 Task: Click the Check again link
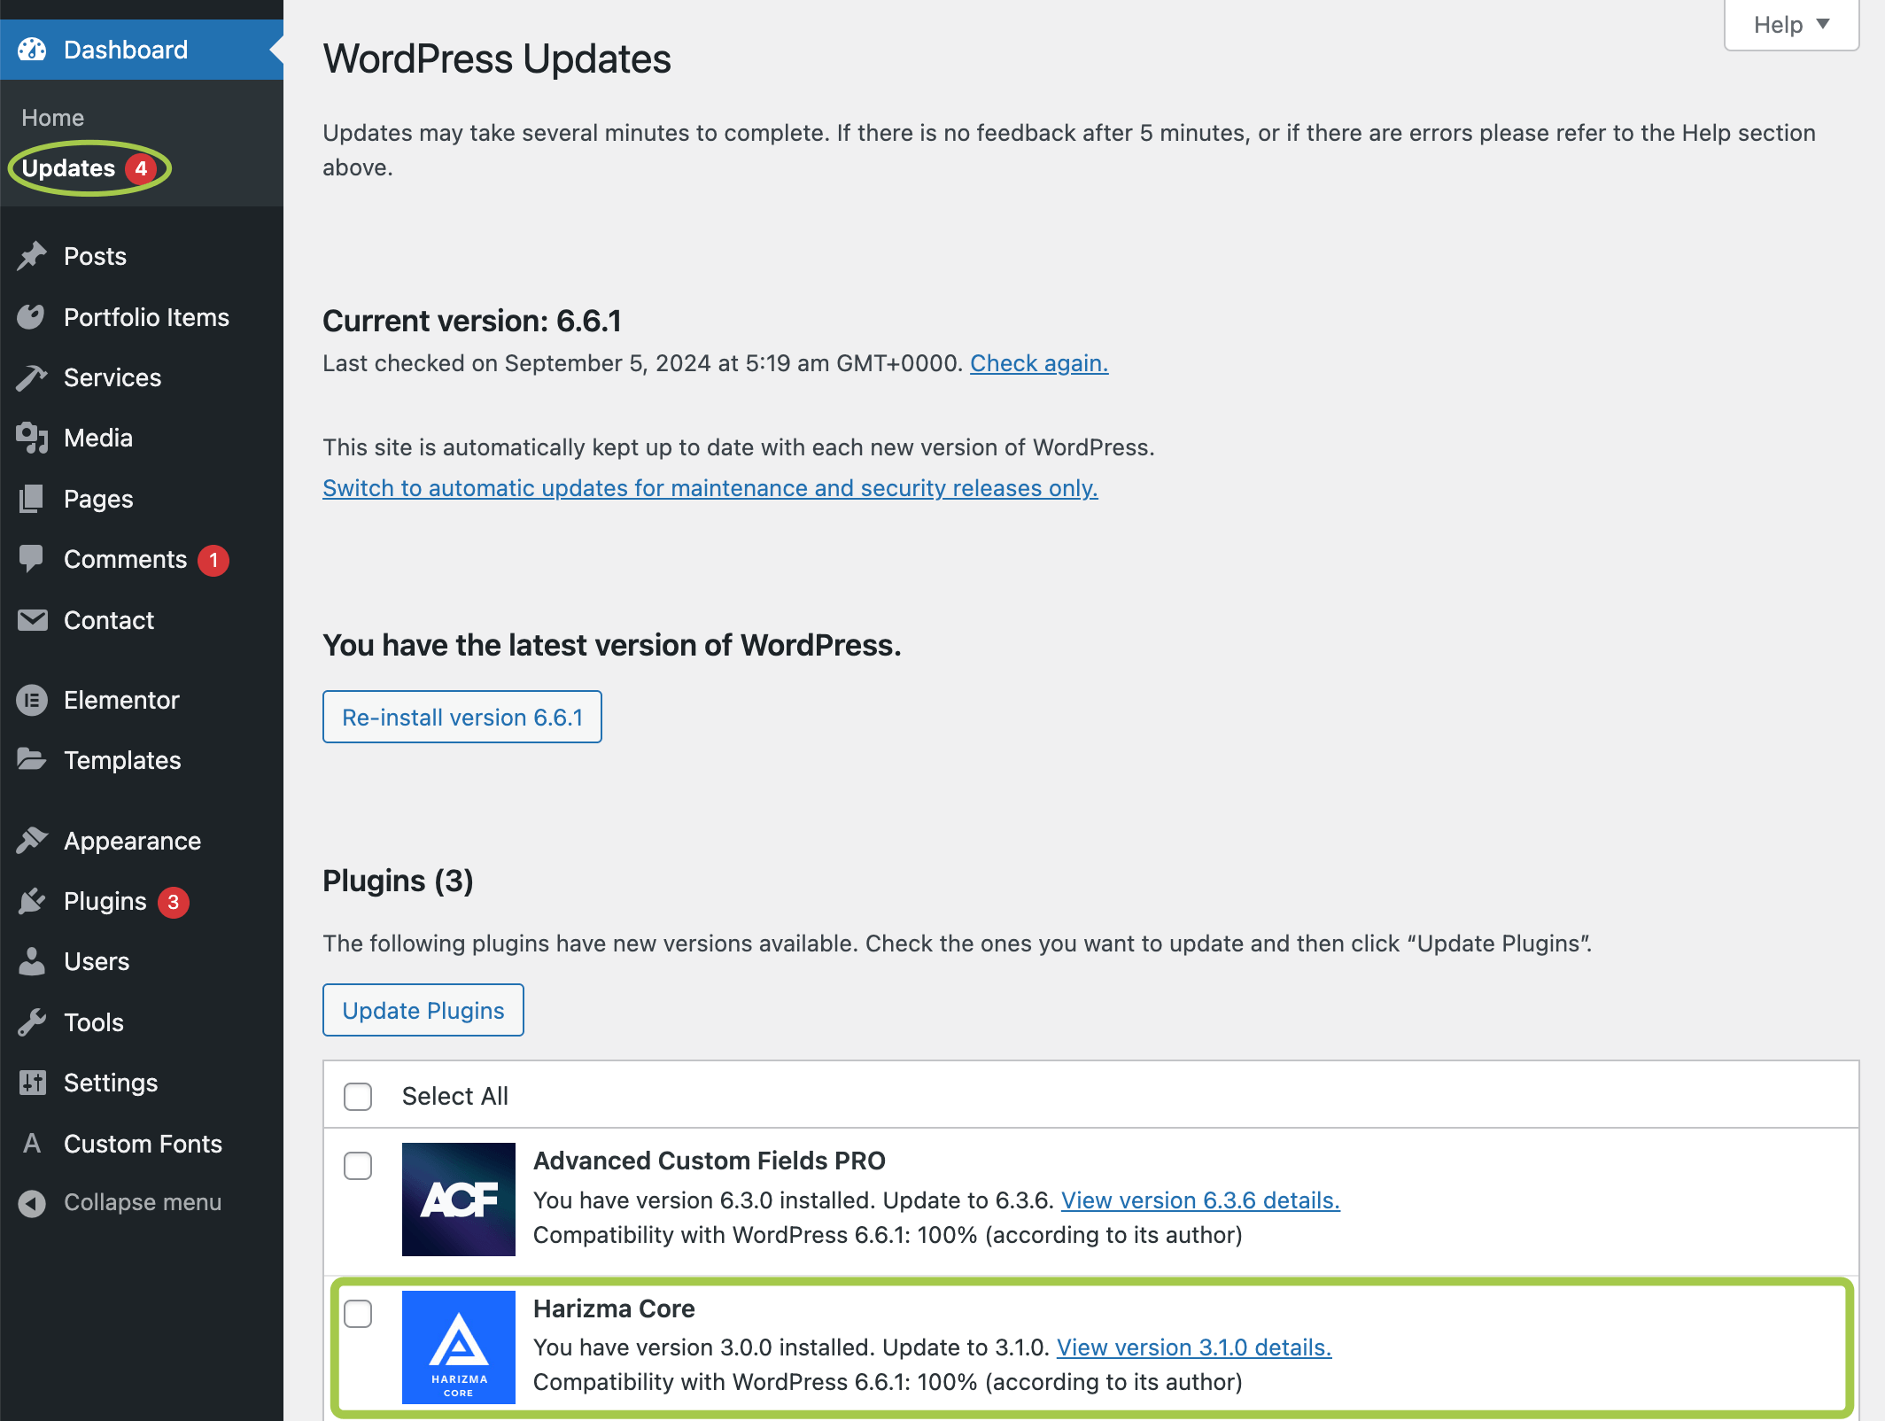coord(1038,363)
